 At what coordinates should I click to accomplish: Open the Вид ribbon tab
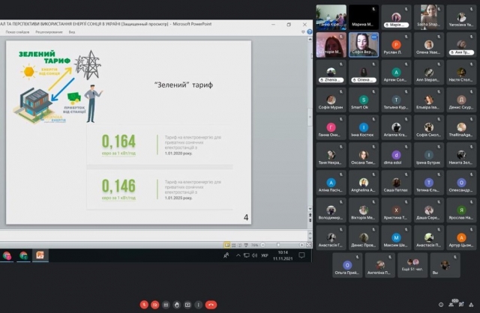click(x=72, y=32)
